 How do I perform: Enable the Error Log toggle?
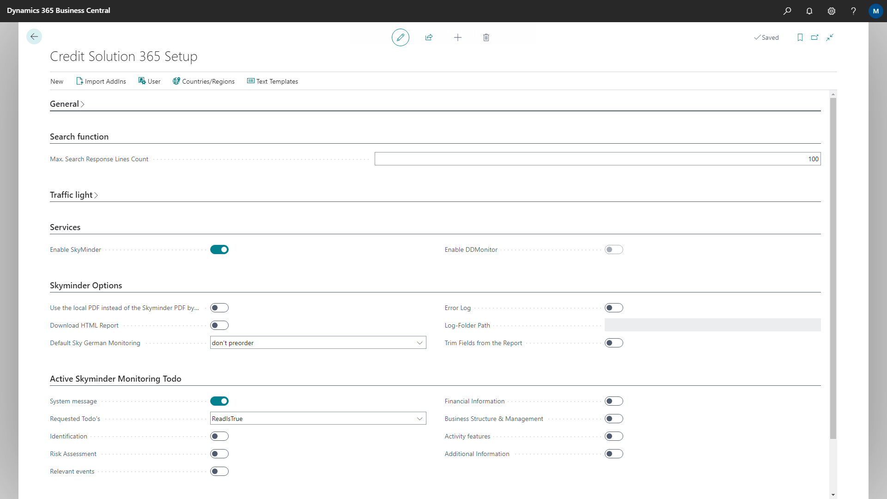614,308
